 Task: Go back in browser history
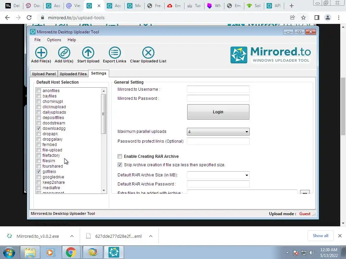(7, 18)
